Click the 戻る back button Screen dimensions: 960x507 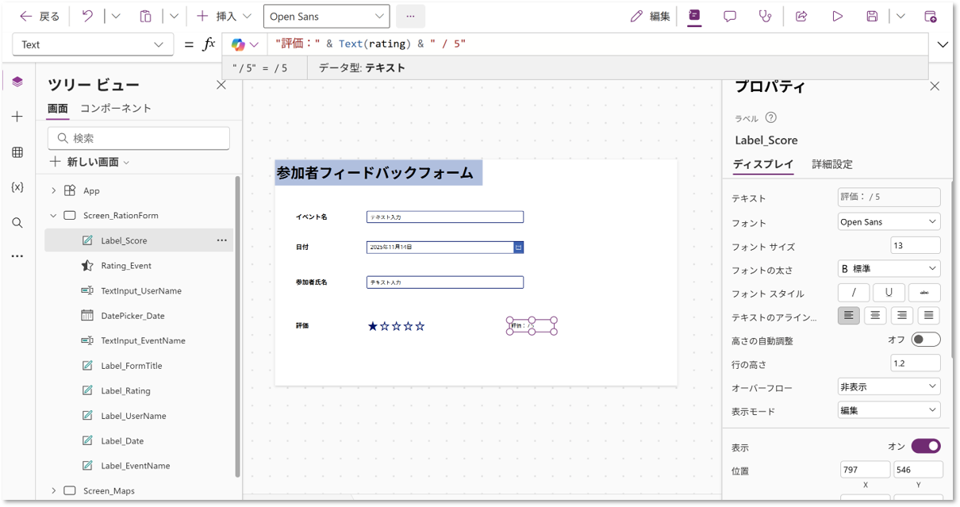[x=40, y=16]
